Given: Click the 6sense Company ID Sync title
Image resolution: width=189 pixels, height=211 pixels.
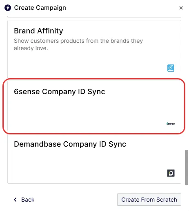Looking at the screenshot, I should [x=60, y=92].
